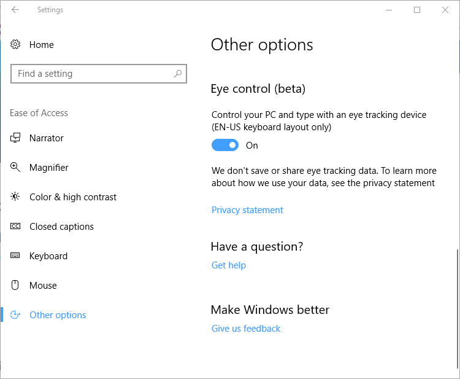The height and width of the screenshot is (379, 460).
Task: Maximize the Settings window
Action: (x=417, y=10)
